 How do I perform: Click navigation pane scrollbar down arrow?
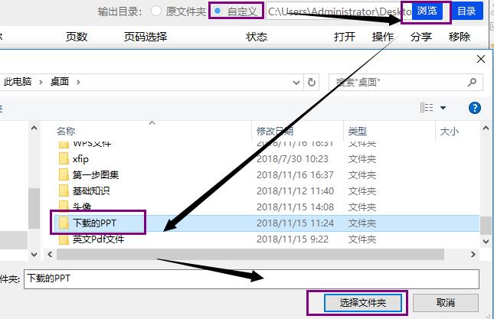pos(34,254)
